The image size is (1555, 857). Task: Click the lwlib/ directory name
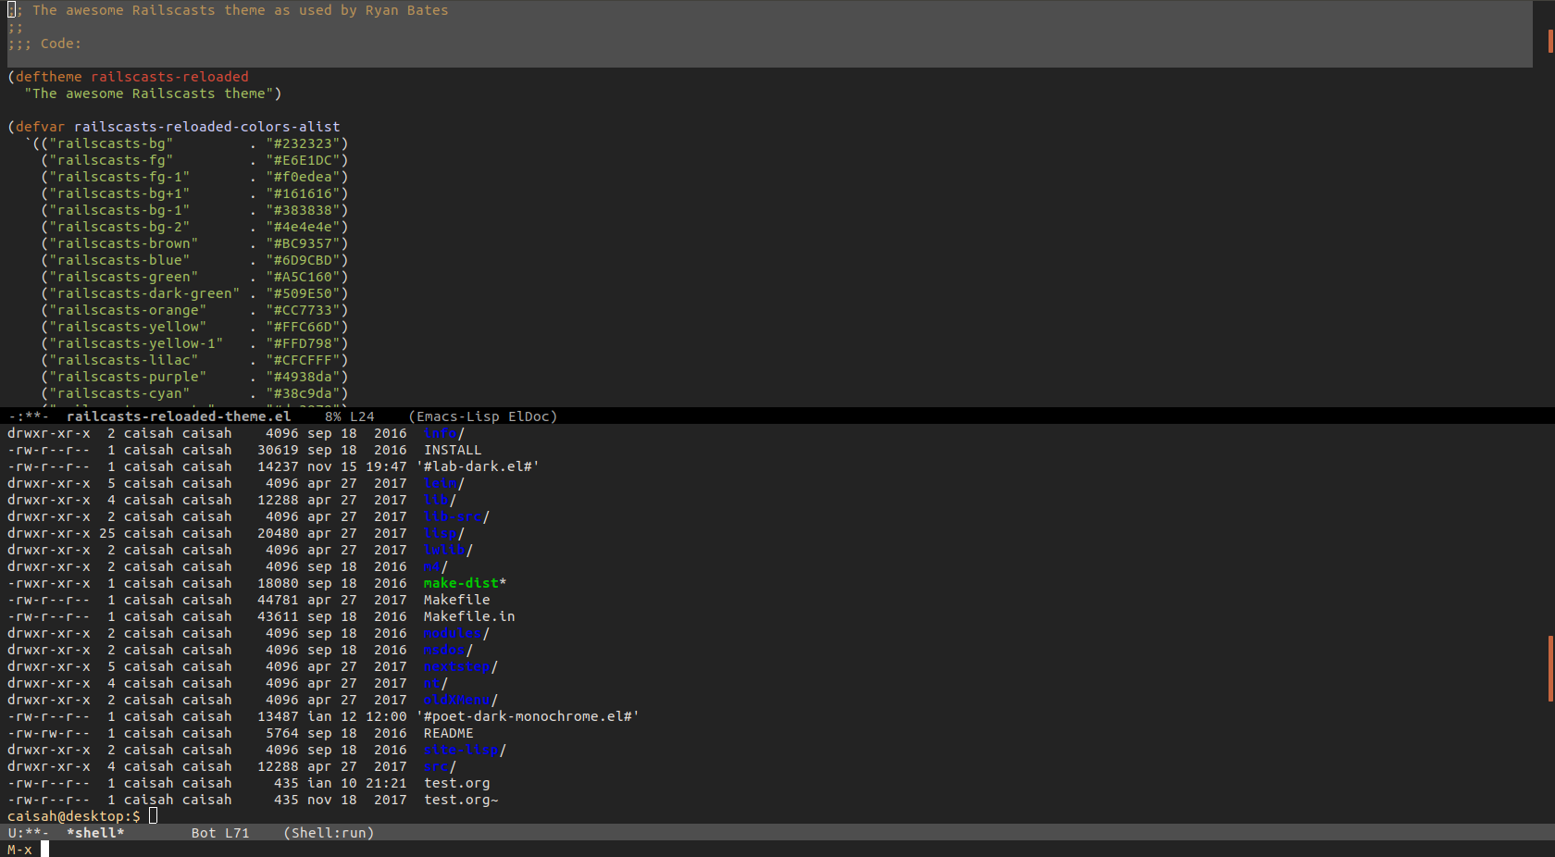coord(449,550)
